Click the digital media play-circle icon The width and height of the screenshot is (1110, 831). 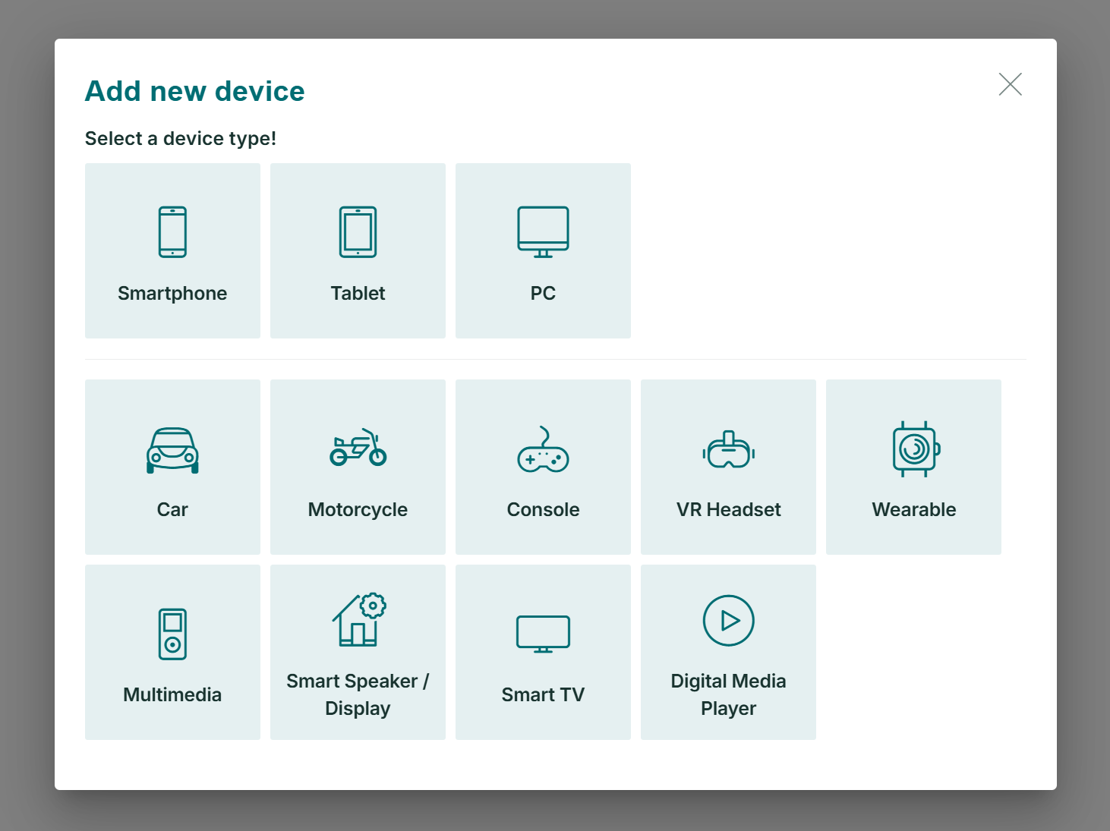(x=728, y=620)
